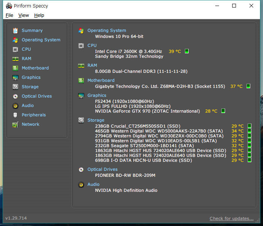
Task: Click the Graphics monitor icon in sidebar
Action: [x=15, y=77]
